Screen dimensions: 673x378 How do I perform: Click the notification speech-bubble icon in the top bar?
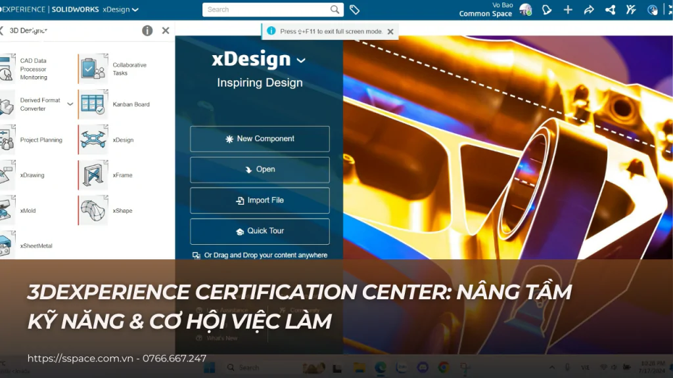tap(547, 9)
